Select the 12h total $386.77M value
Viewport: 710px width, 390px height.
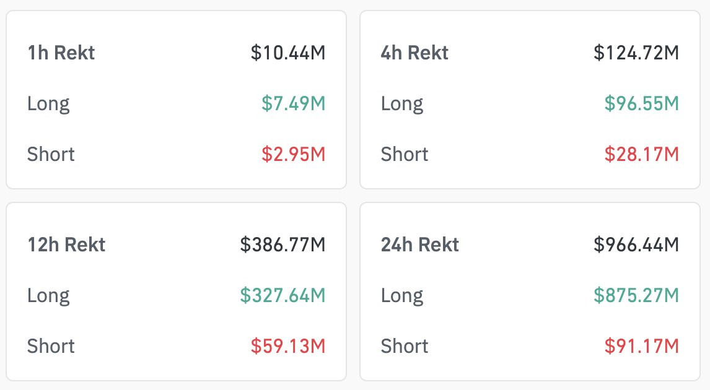coord(283,245)
